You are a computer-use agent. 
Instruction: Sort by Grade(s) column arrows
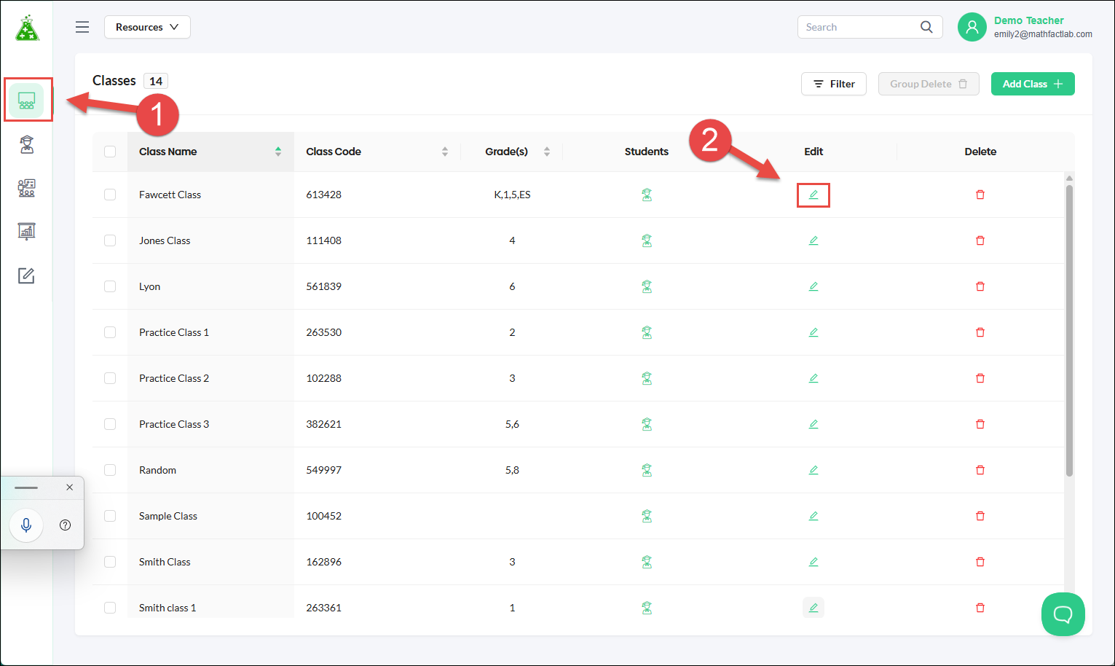(x=547, y=152)
